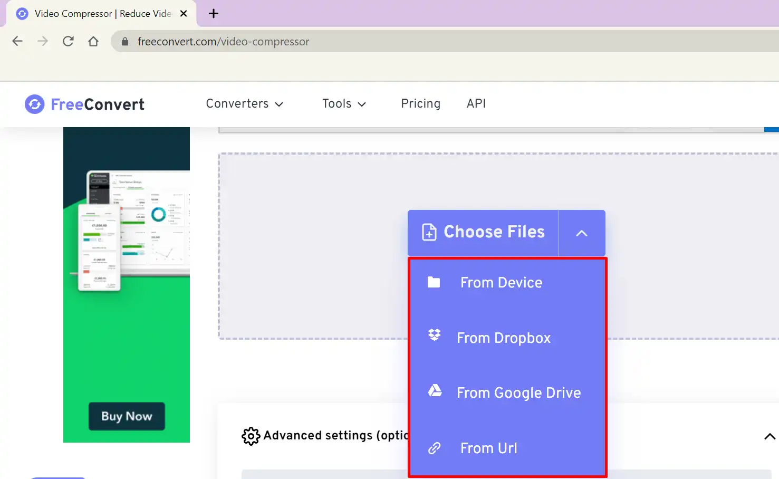Click the link chain icon beside From Url
The width and height of the screenshot is (779, 479).
[434, 448]
